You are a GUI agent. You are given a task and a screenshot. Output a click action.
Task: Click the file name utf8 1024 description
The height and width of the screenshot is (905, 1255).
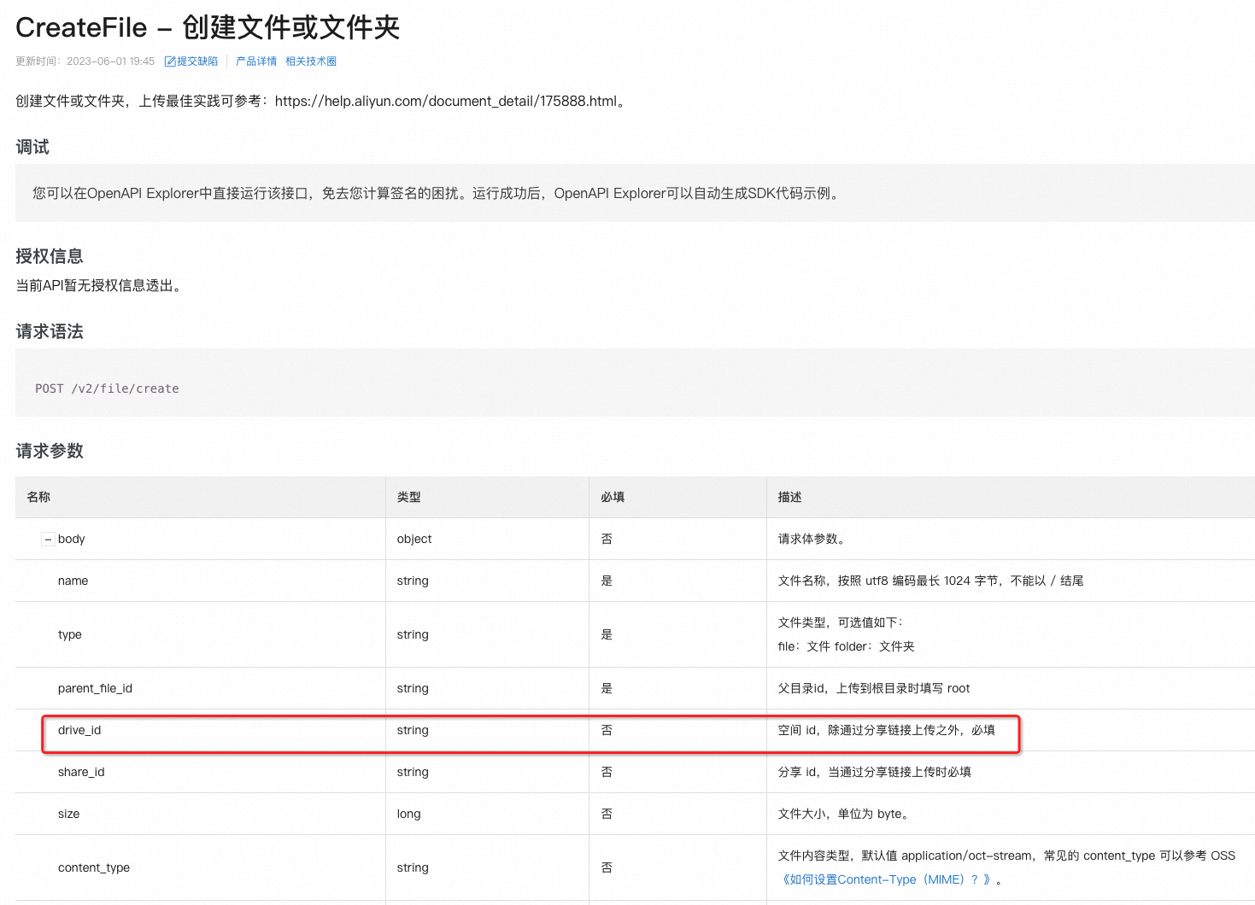(x=930, y=581)
